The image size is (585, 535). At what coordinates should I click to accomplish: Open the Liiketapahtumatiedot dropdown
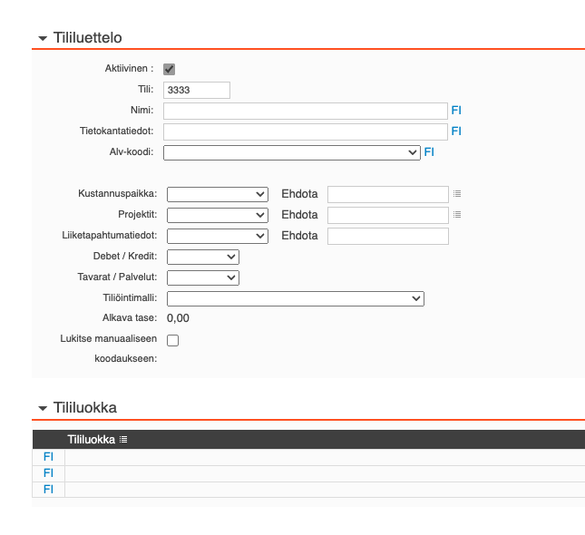coord(218,236)
